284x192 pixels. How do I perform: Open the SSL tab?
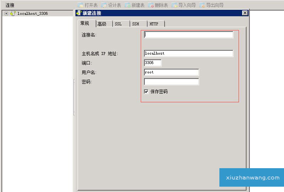[x=118, y=24]
